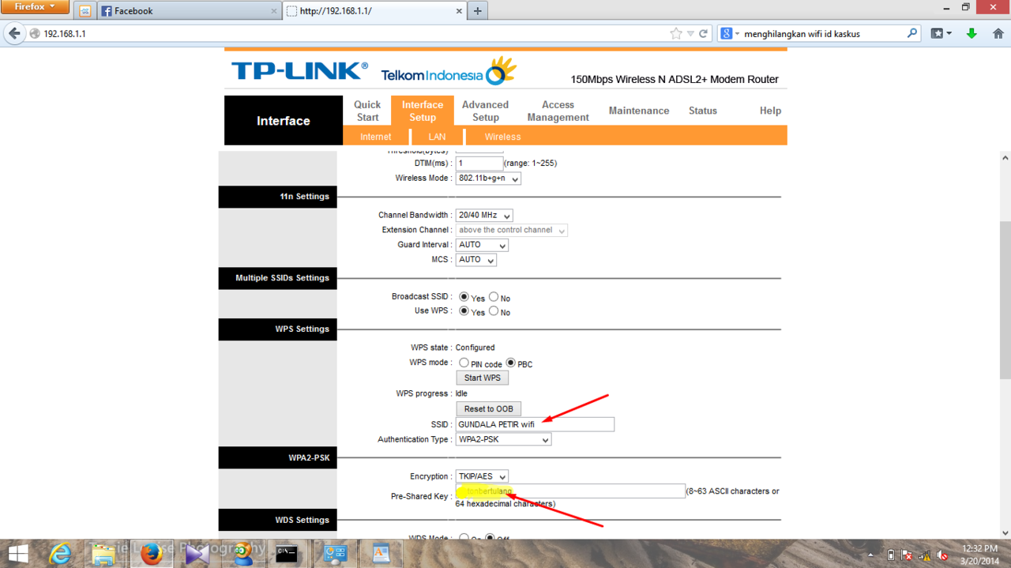The image size is (1011, 568).
Task: Go to the browser home page
Action: pyautogui.click(x=998, y=34)
